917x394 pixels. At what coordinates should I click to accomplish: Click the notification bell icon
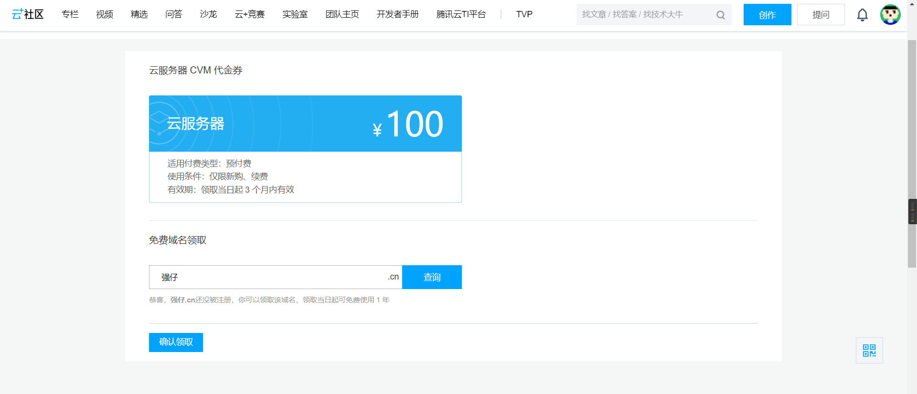862,15
